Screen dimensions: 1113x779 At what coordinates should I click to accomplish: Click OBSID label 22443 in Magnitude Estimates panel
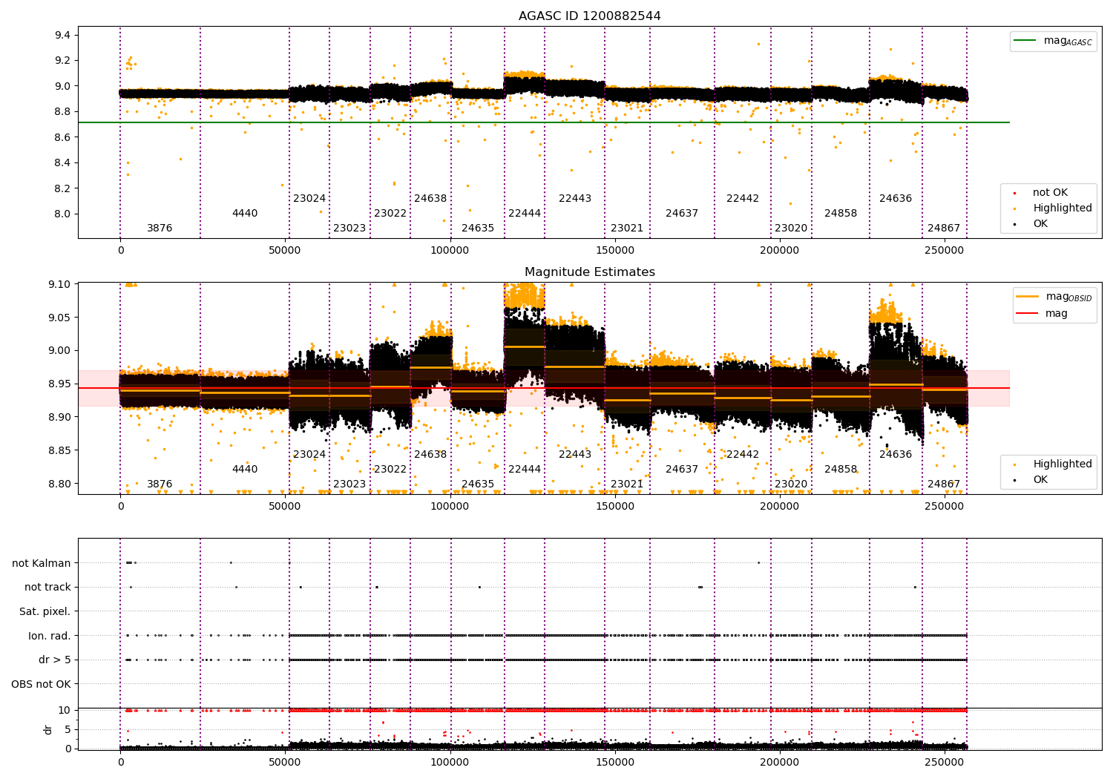pyautogui.click(x=575, y=455)
